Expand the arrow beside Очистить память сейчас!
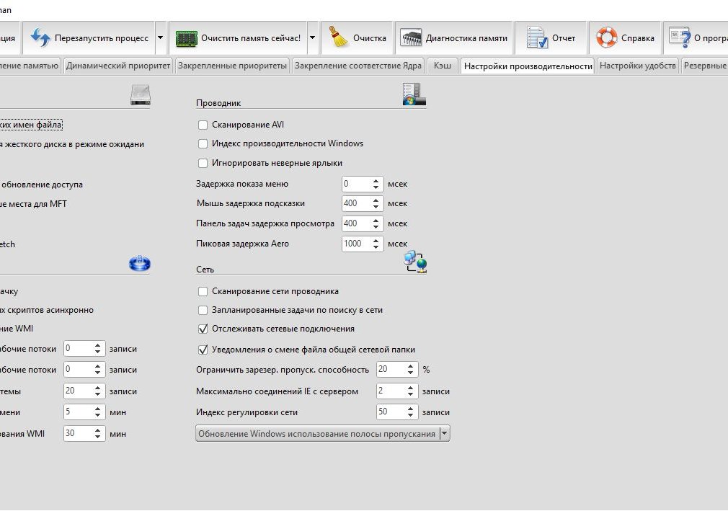 coord(313,37)
